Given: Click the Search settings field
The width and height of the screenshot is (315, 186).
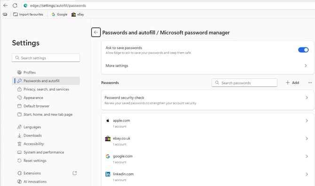Looking at the screenshot, I should point(46,58).
